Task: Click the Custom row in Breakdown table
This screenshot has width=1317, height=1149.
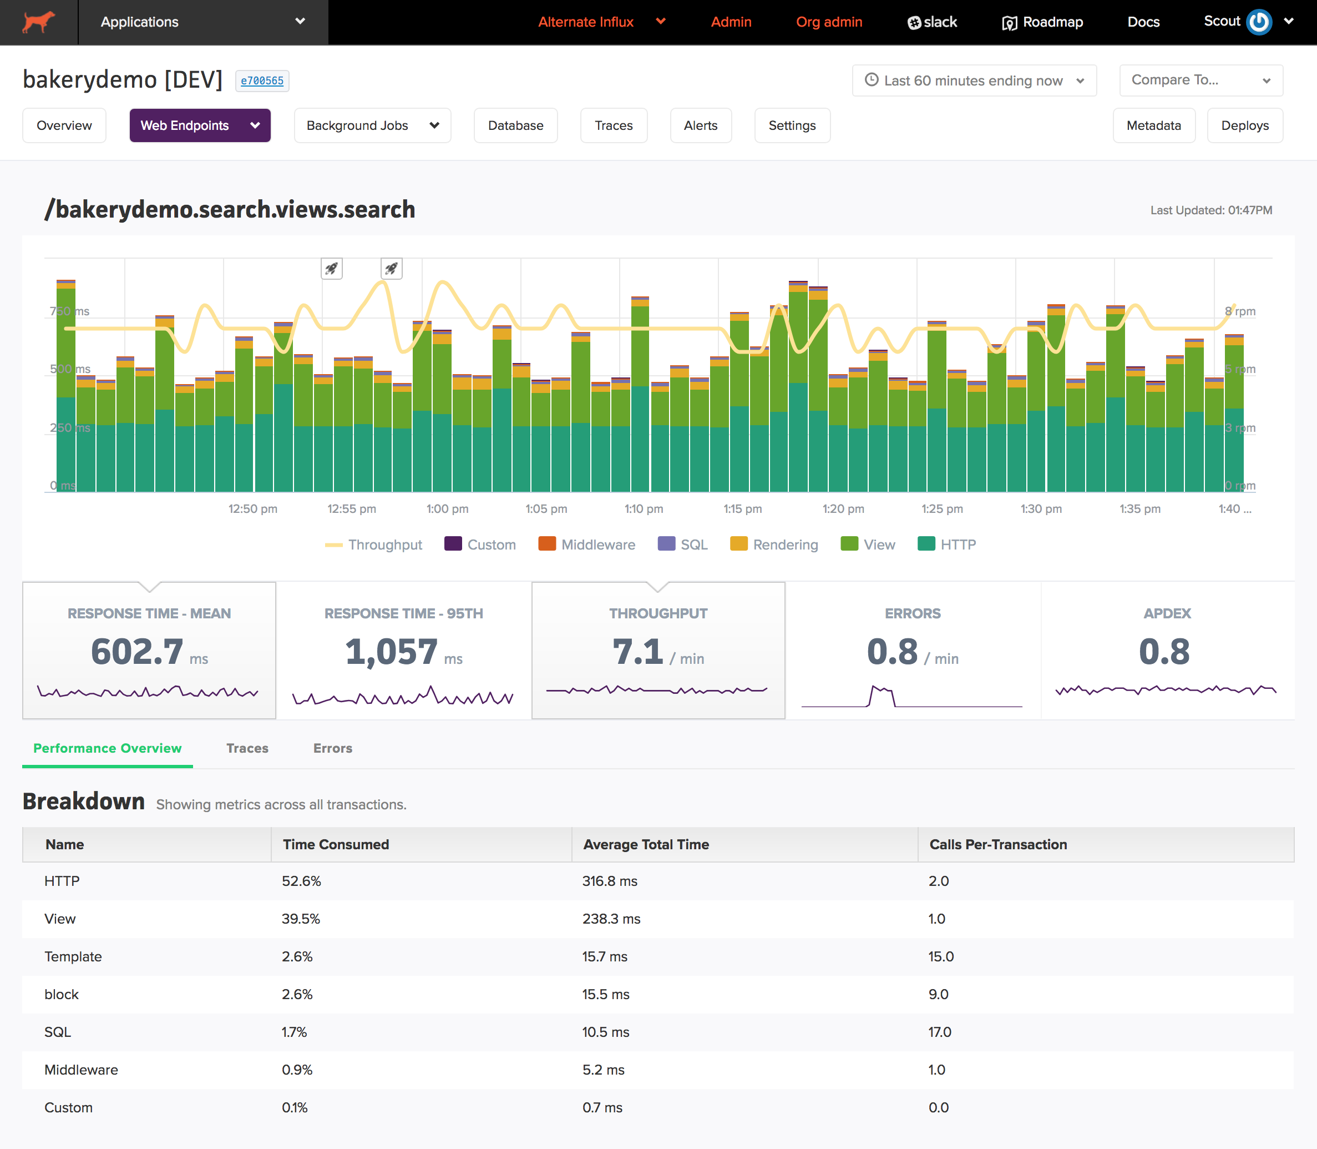Action: (x=658, y=1108)
